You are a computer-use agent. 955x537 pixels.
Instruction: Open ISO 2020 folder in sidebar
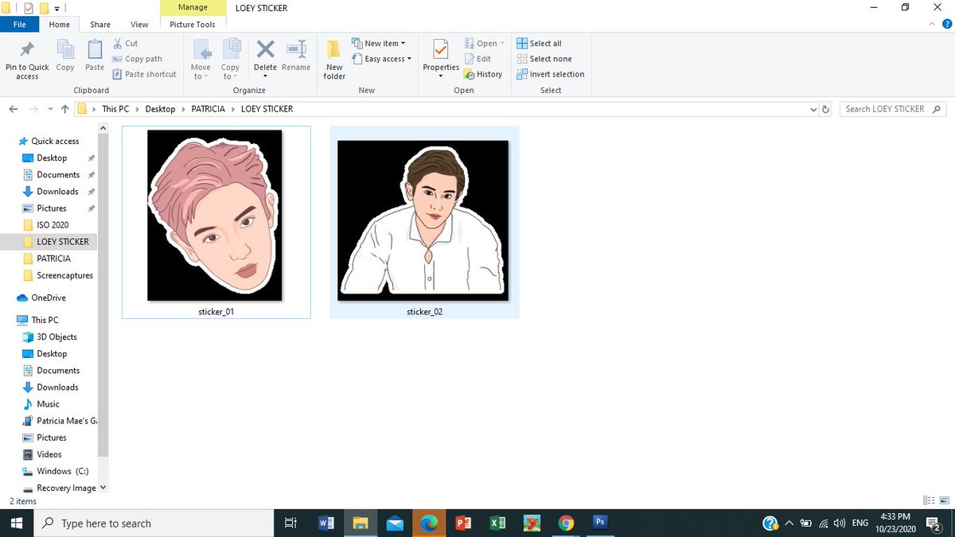(53, 225)
